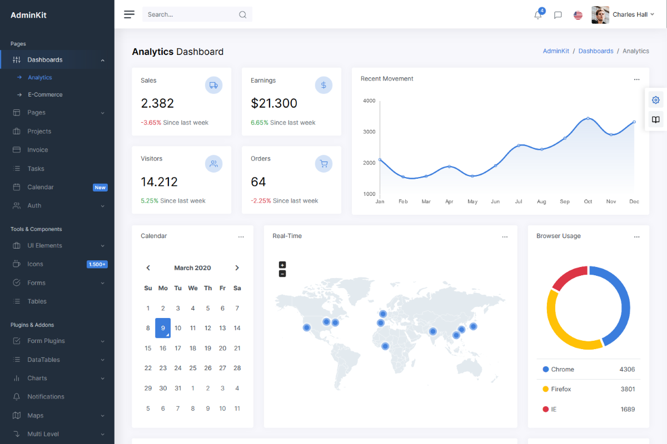Viewport: 667px width, 444px height.
Task: Click the messages speech bubble icon
Action: pyautogui.click(x=558, y=15)
